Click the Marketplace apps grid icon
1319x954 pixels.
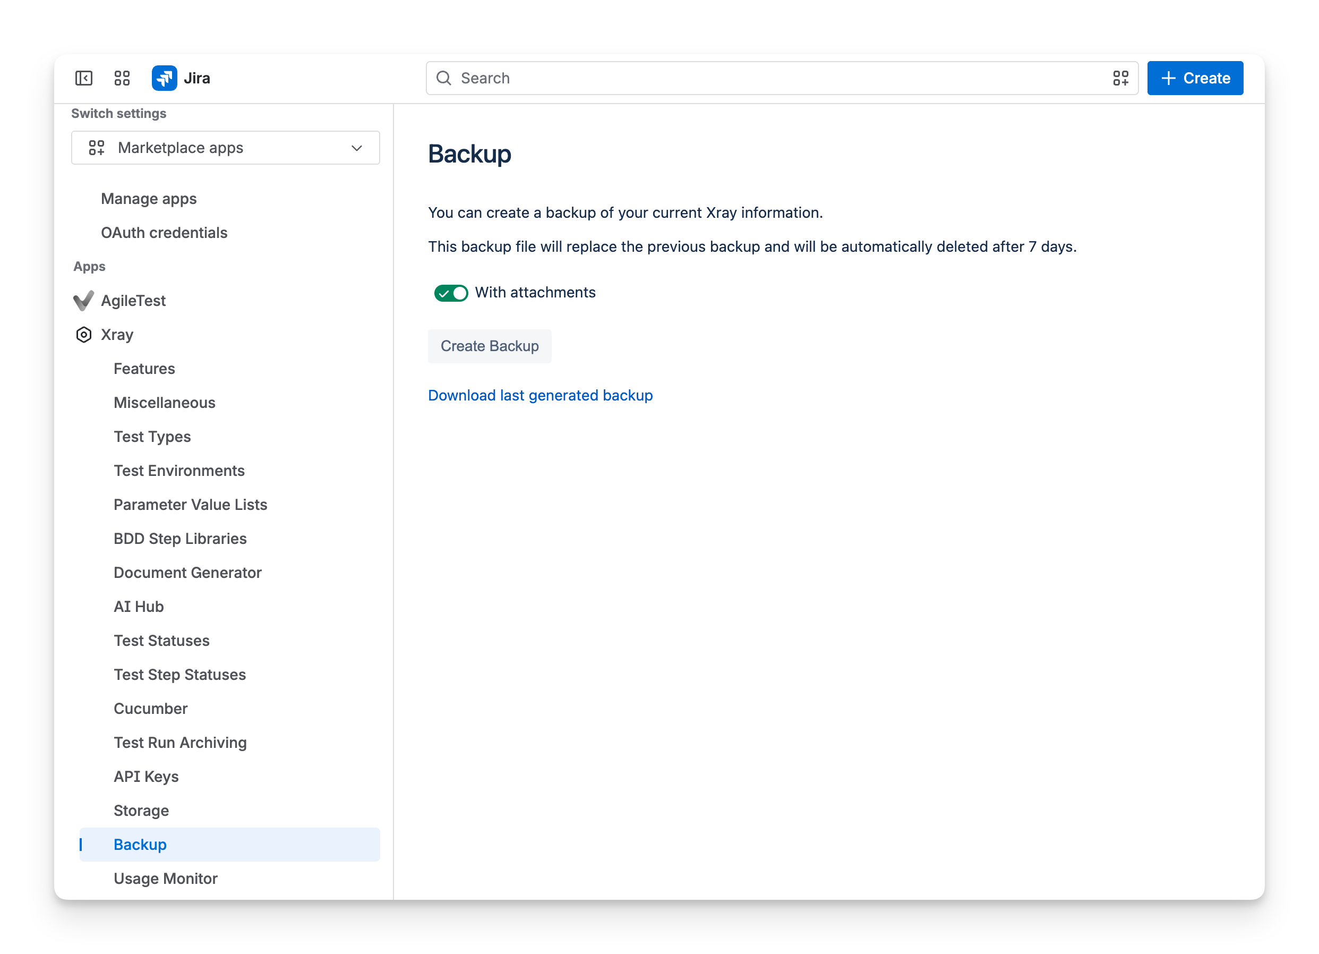(97, 148)
